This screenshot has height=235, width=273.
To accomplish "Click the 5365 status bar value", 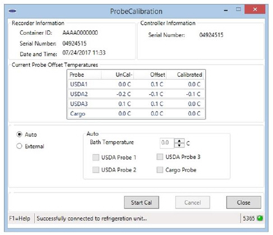I will (249, 218).
